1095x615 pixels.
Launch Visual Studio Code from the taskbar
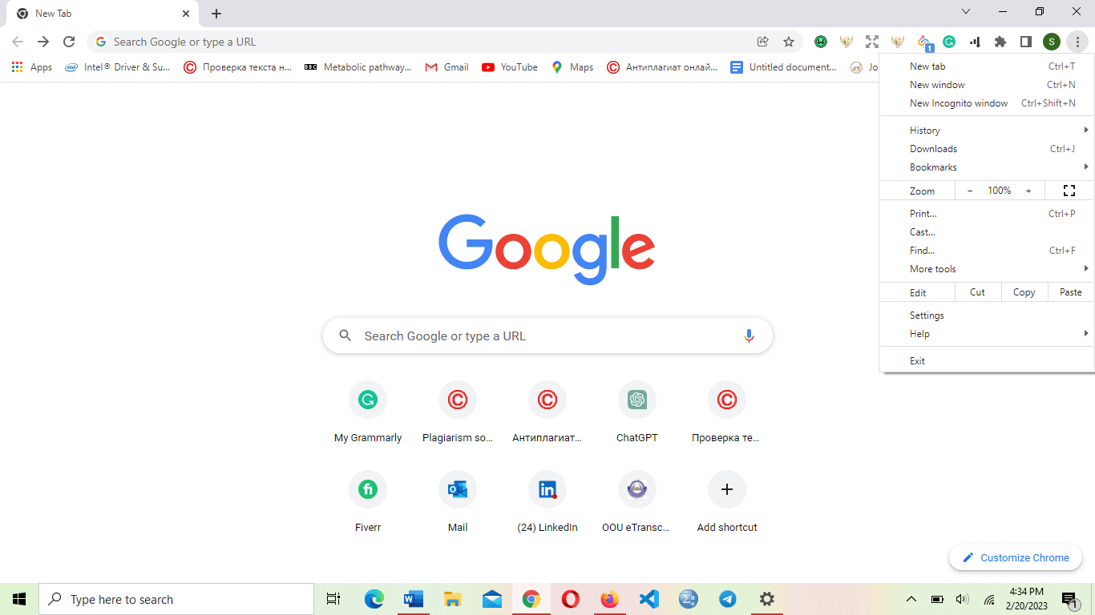click(649, 599)
